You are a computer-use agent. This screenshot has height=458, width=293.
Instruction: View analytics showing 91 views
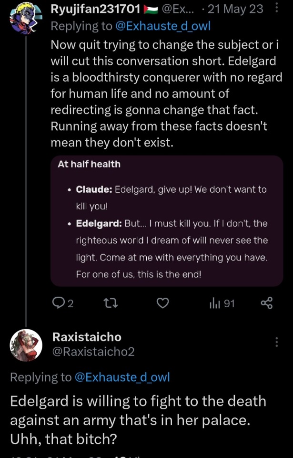click(222, 303)
